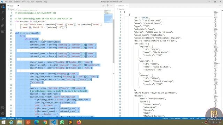Change CRLF line ending in status bar
223x125 pixels.
pos(197,118)
